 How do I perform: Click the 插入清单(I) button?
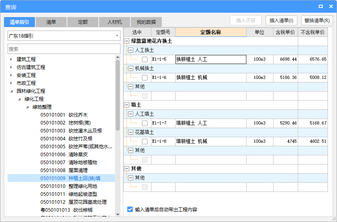pos(281,21)
